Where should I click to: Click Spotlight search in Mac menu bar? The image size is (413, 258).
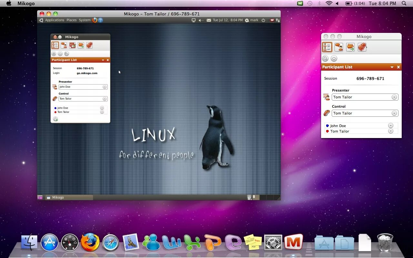coord(404,3)
